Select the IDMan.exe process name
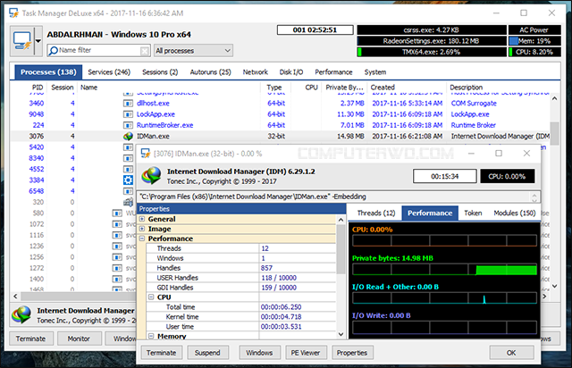The width and height of the screenshot is (572, 368). (x=153, y=137)
